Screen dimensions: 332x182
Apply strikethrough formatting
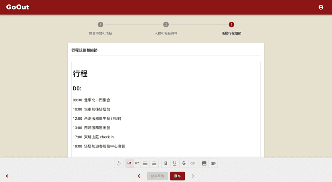click(x=184, y=164)
